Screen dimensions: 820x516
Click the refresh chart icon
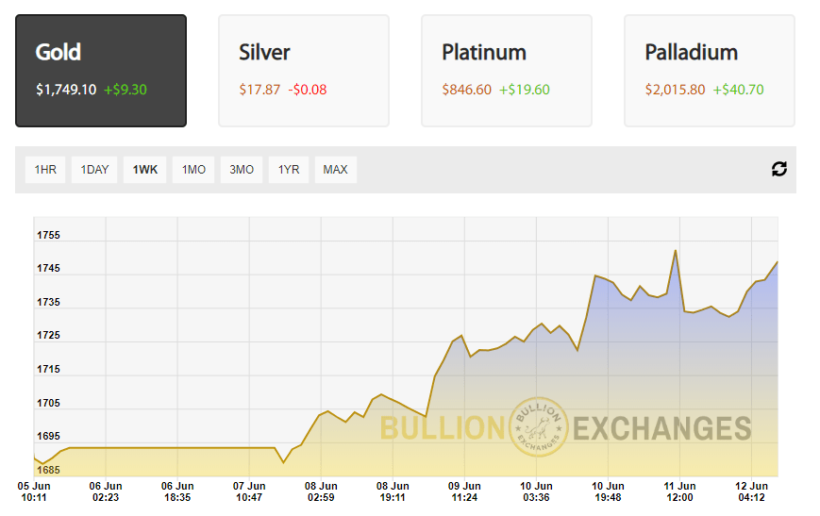coord(778,169)
